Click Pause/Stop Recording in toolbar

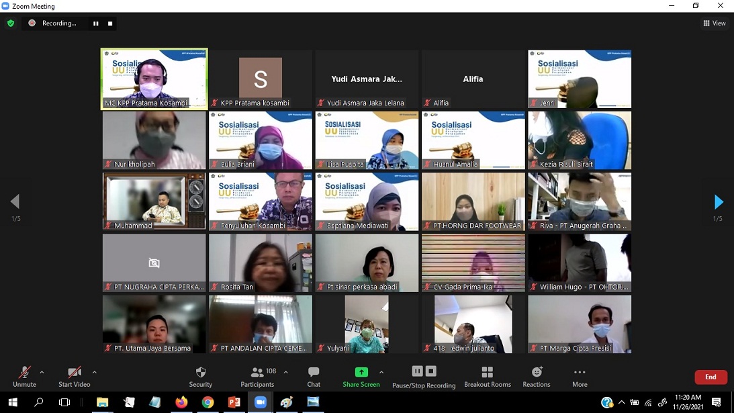click(x=424, y=377)
